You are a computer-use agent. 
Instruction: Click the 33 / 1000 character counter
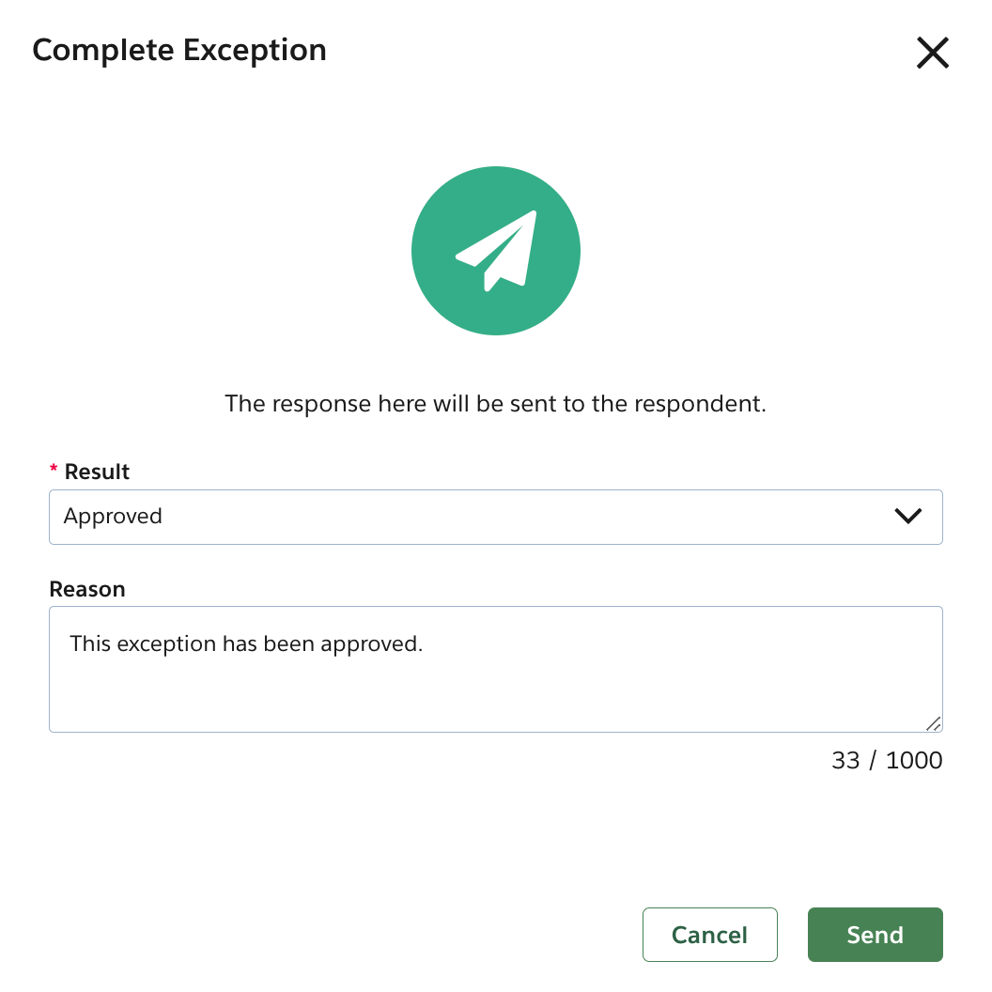pyautogui.click(x=886, y=760)
